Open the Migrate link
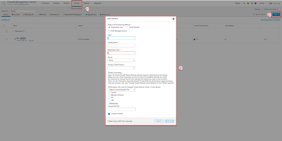The image size is (282, 141). coord(257,9)
